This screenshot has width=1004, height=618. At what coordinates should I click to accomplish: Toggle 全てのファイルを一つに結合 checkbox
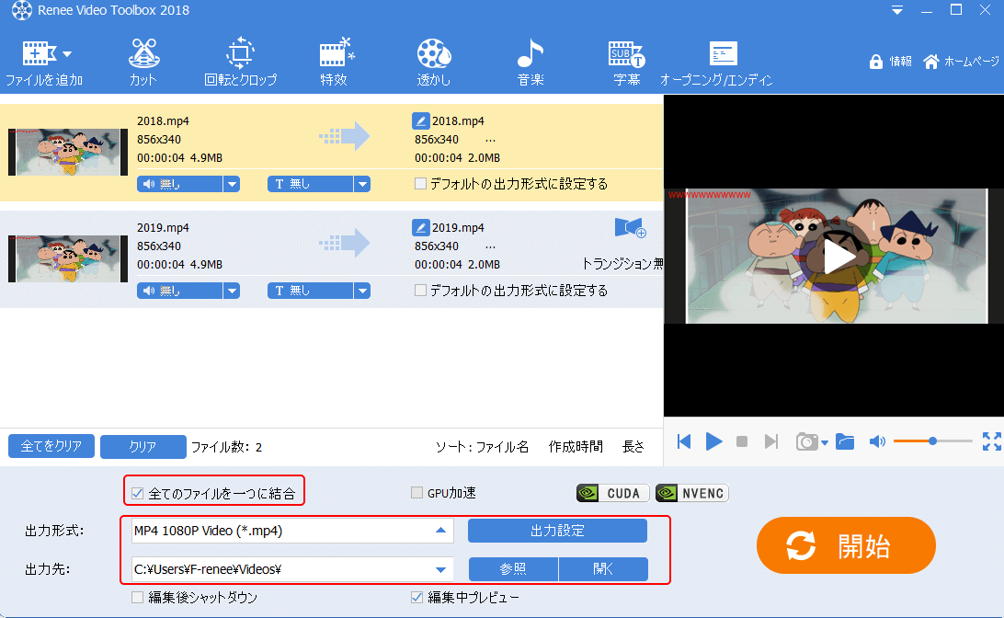click(137, 493)
